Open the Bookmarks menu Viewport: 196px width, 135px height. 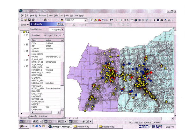pos(40,16)
